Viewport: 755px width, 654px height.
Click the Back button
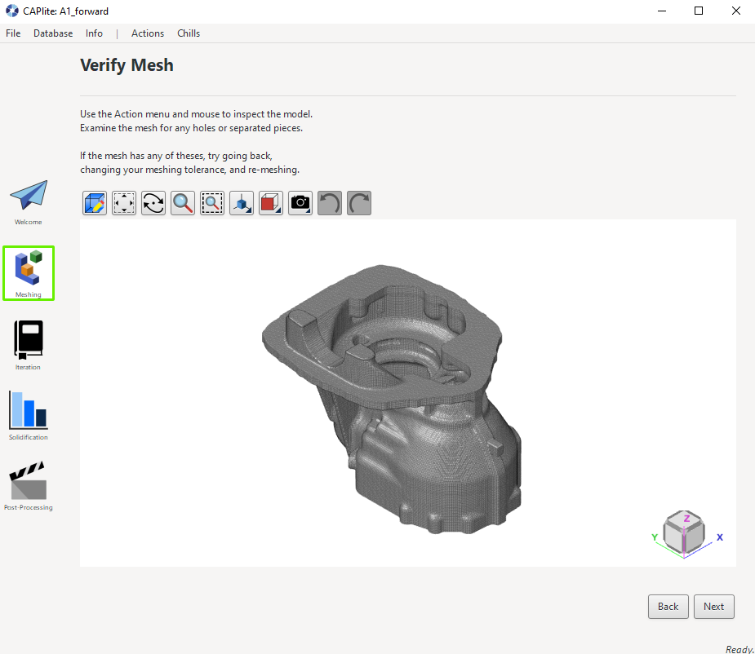pyautogui.click(x=668, y=607)
